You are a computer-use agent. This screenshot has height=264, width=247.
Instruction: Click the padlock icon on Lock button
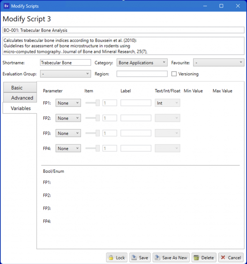[111, 257]
